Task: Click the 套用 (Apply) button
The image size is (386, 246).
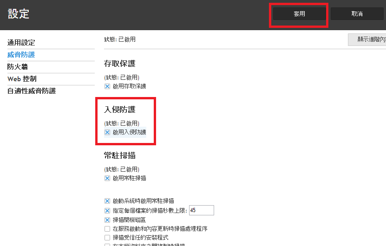Action: point(299,14)
